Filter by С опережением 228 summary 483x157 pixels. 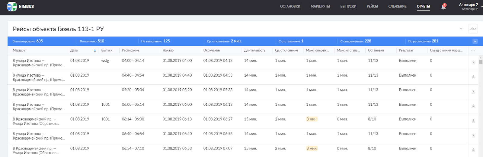[356, 41]
